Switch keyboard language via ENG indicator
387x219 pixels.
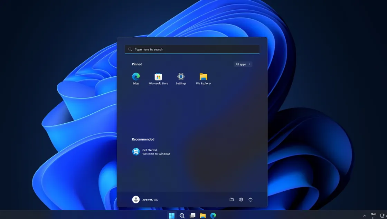click(373, 215)
